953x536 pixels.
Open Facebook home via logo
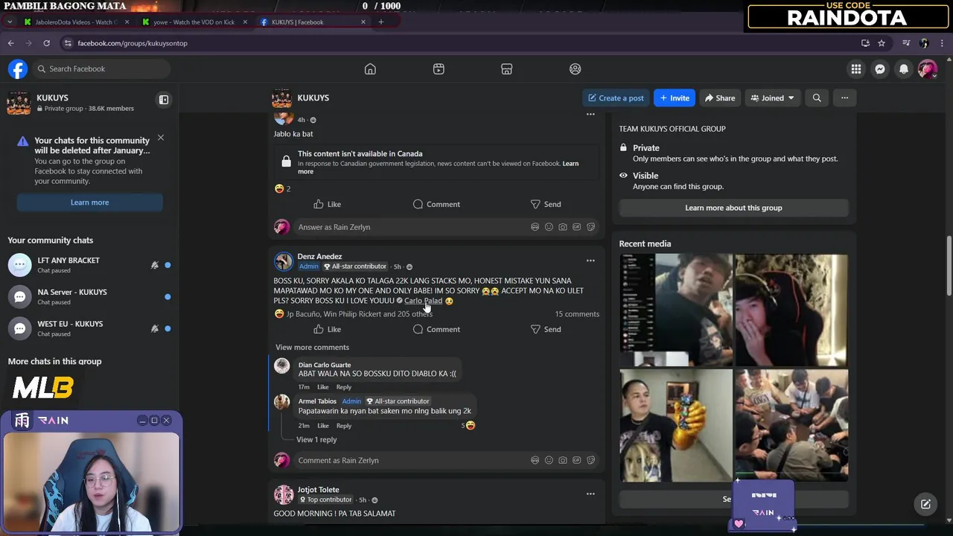tap(18, 68)
